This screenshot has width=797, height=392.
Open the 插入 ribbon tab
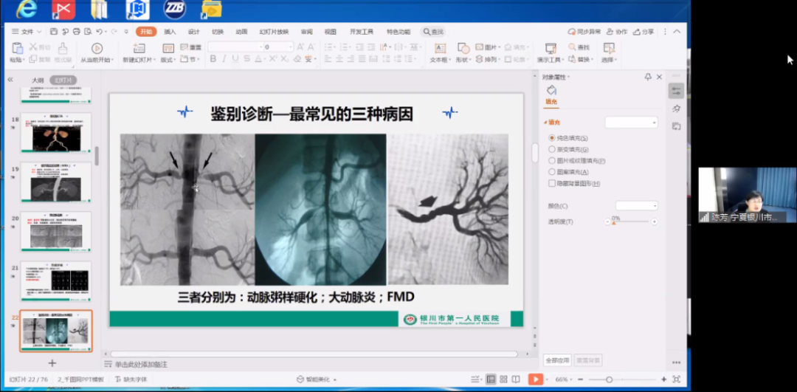click(x=170, y=32)
